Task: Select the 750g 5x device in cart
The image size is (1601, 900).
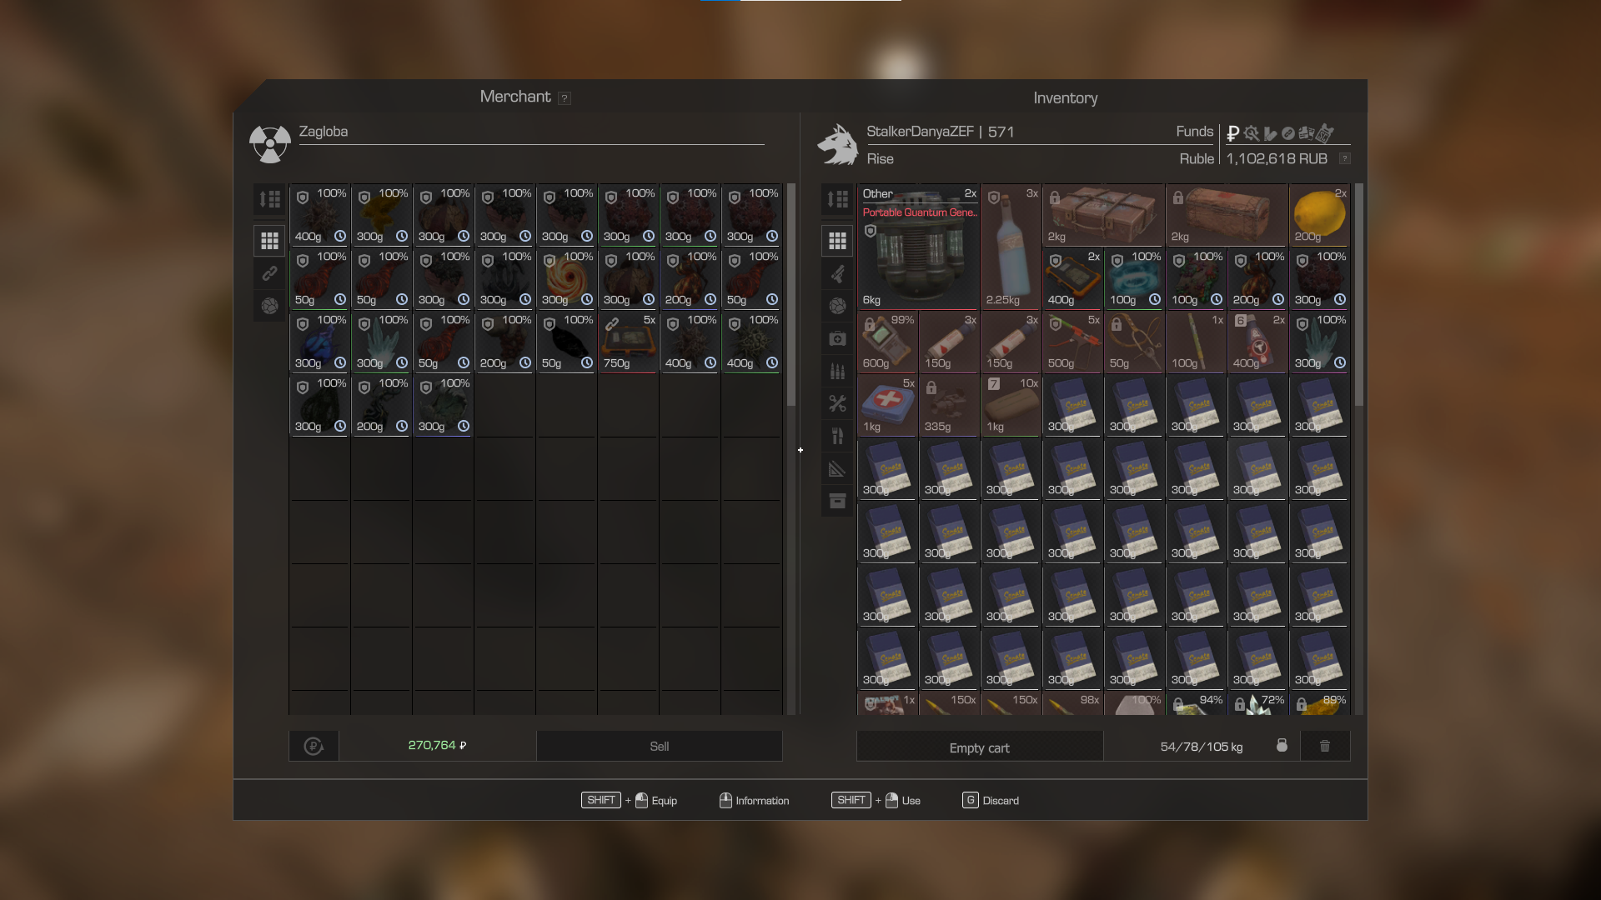Action: (628, 342)
